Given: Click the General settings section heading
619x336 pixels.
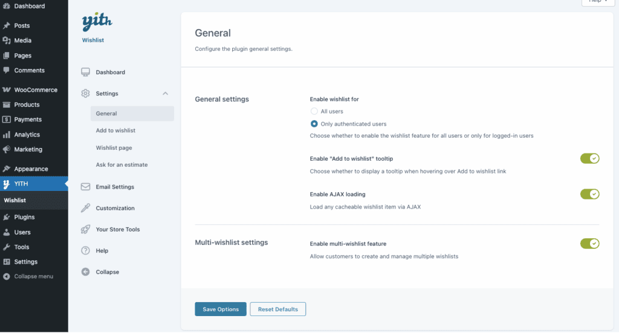Looking at the screenshot, I should pyautogui.click(x=222, y=100).
